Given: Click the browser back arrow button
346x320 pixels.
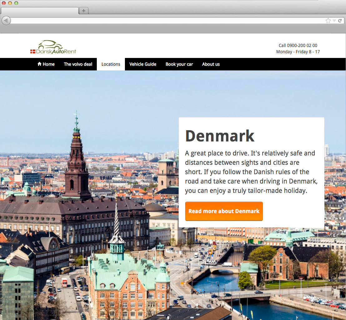Looking at the screenshot, I should (x=6, y=21).
